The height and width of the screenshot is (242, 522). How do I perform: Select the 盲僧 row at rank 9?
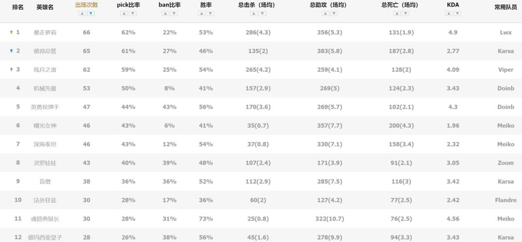pos(45,182)
